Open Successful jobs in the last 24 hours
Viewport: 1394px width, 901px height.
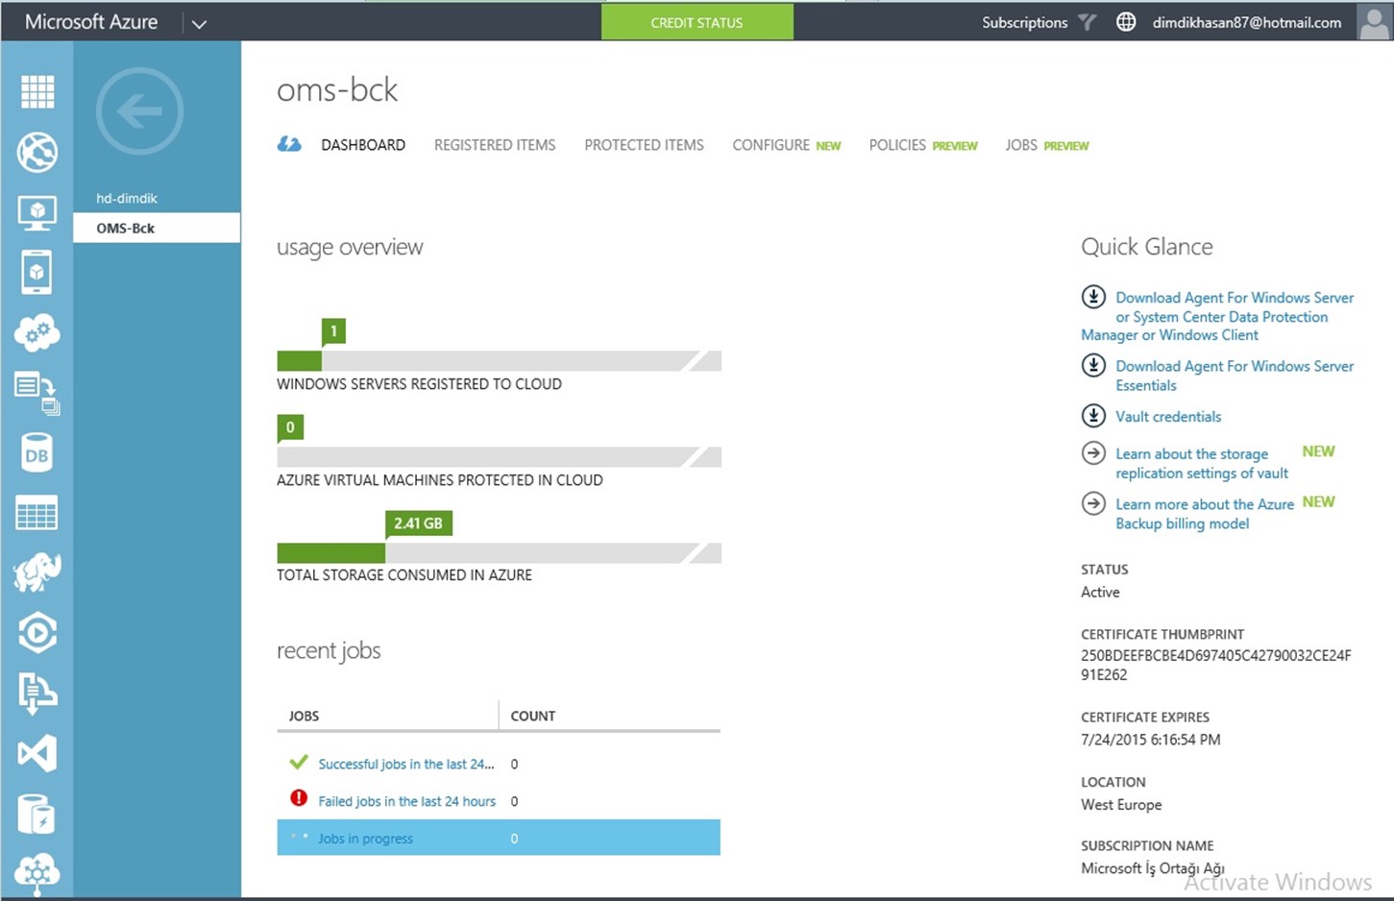[406, 764]
